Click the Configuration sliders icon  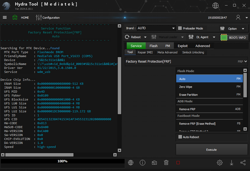pyautogui.click(x=39, y=18)
